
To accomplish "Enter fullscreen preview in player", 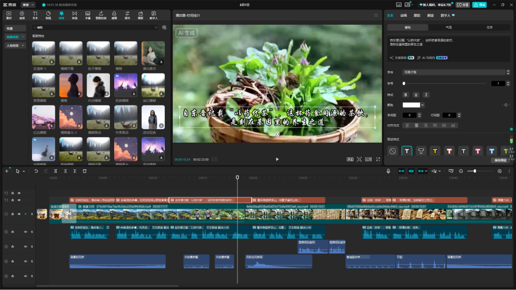I will pos(378,159).
